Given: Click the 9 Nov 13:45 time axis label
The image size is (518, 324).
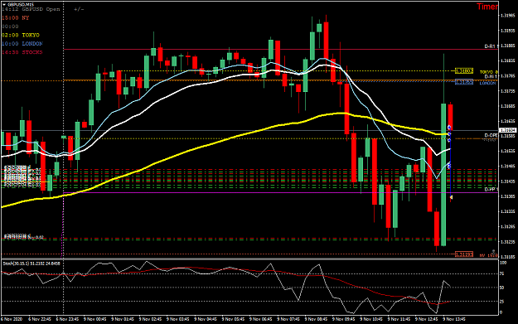Looking at the screenshot, I should click(x=454, y=319).
